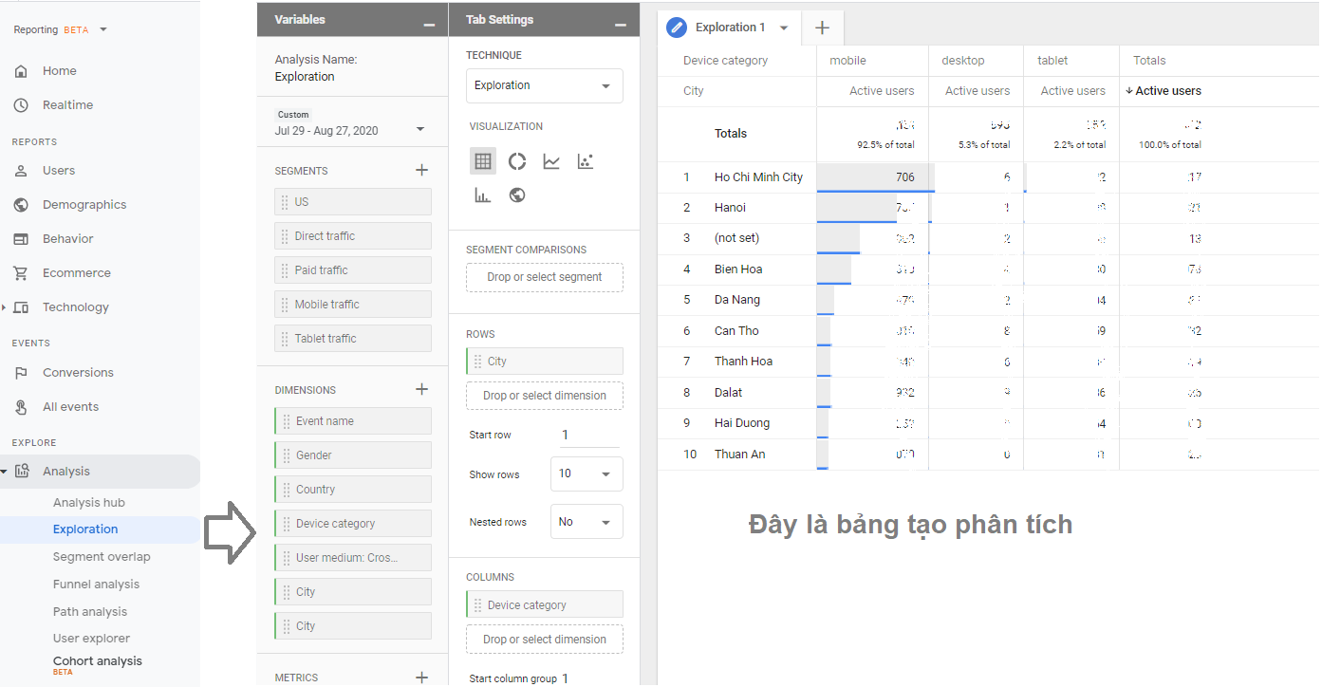1322x687 pixels.
Task: Open the Show rows dropdown
Action: pos(587,473)
